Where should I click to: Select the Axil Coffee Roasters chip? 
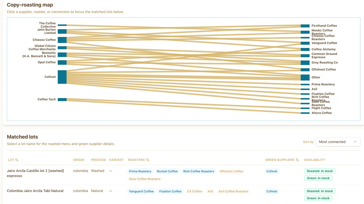pyautogui.click(x=233, y=191)
